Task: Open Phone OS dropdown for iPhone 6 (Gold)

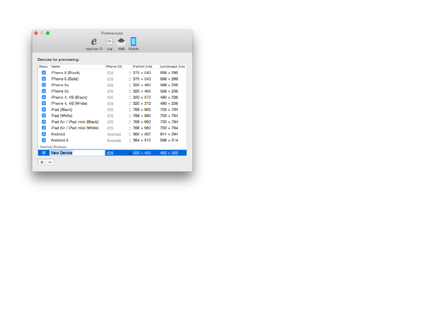Action: [x=118, y=79]
